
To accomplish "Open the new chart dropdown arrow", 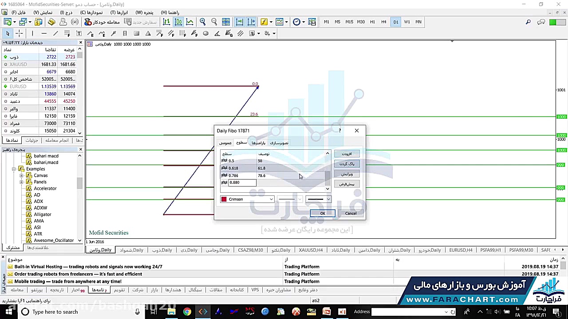I will [x=14, y=22].
